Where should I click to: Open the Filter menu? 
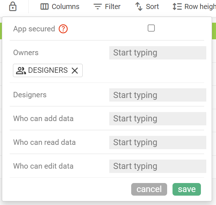[x=107, y=6]
